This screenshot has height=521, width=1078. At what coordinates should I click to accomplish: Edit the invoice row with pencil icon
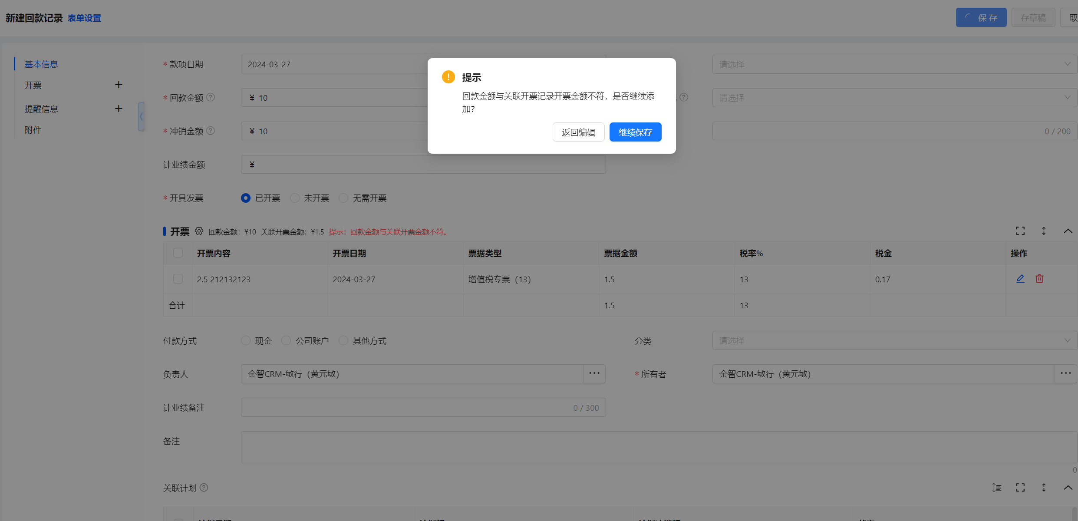[x=1020, y=279]
